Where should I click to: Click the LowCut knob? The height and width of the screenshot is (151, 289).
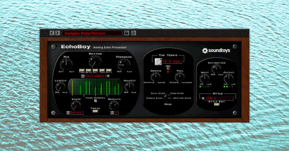[x=60, y=87]
